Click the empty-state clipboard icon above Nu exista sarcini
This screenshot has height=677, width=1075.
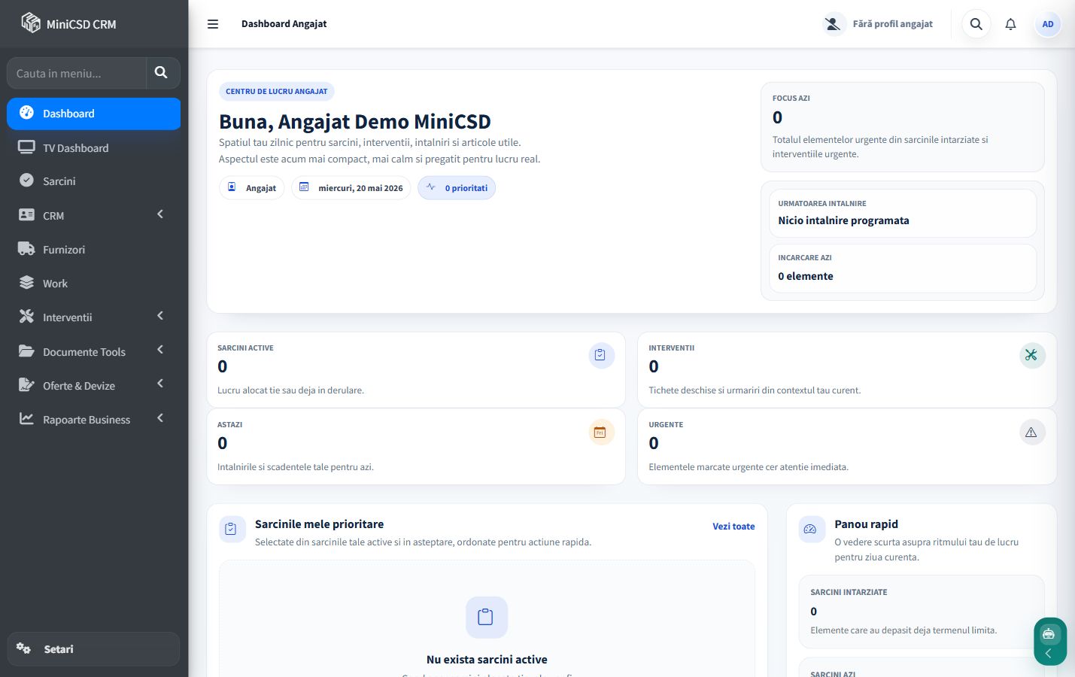486,618
